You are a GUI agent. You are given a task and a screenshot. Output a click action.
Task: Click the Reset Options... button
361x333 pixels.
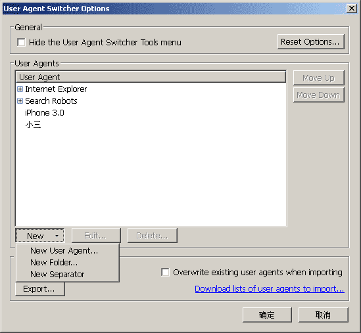[x=311, y=42]
